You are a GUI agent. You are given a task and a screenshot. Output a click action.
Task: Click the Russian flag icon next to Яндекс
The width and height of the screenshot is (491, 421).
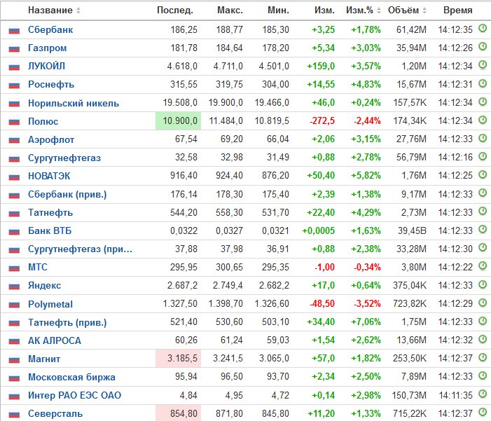pos(14,286)
